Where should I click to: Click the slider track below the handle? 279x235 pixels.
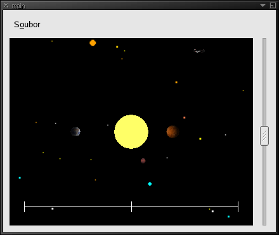pyautogui.click(x=264, y=185)
